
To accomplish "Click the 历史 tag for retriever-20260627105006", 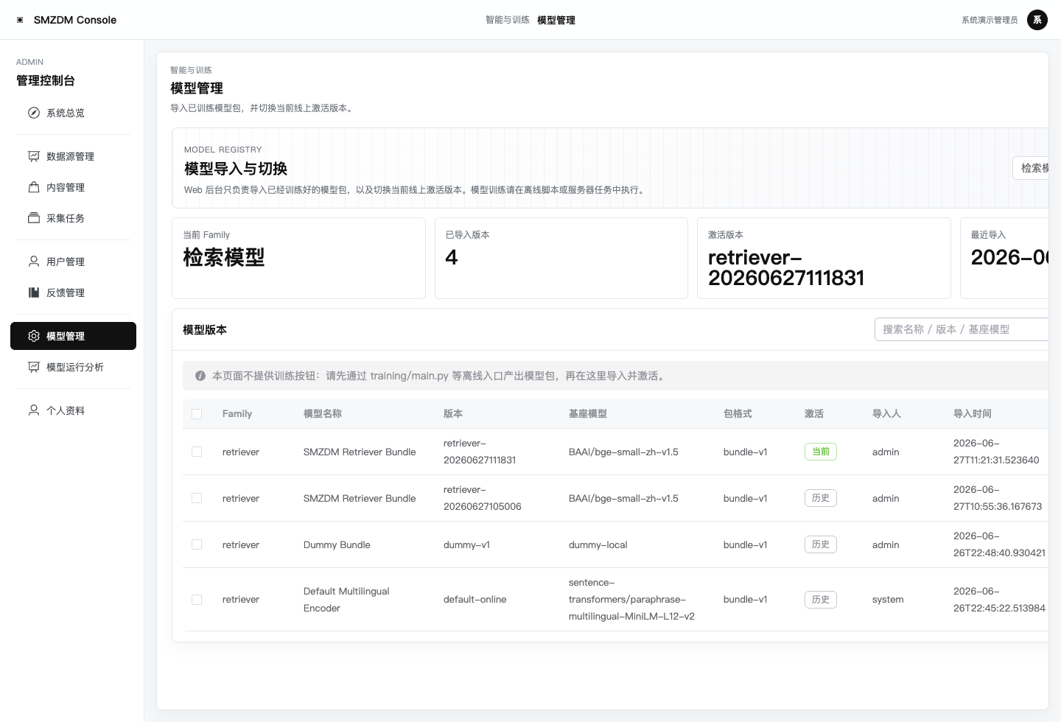I will pos(820,498).
